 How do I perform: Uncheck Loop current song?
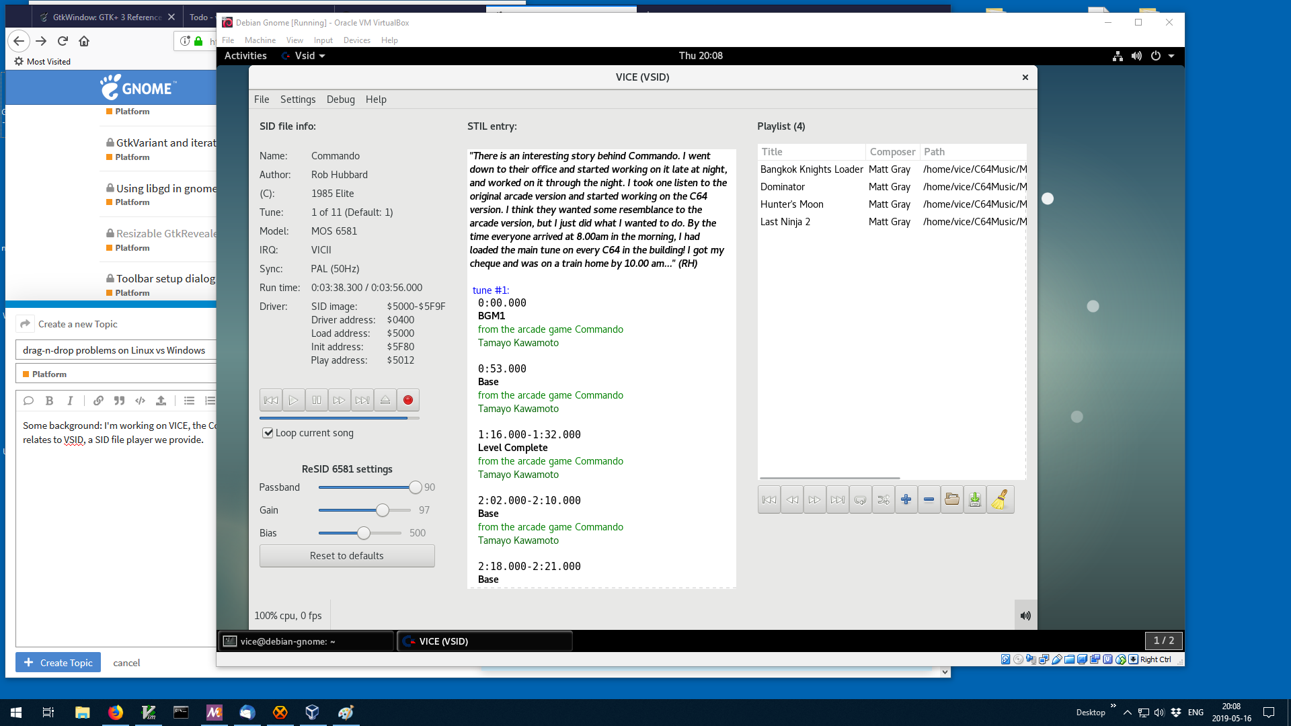pyautogui.click(x=268, y=433)
